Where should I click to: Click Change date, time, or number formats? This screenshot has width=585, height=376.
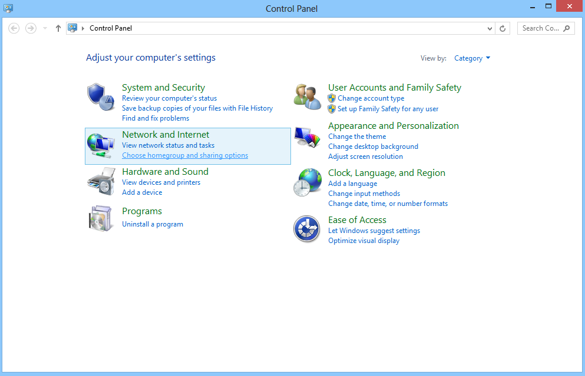pyautogui.click(x=388, y=204)
